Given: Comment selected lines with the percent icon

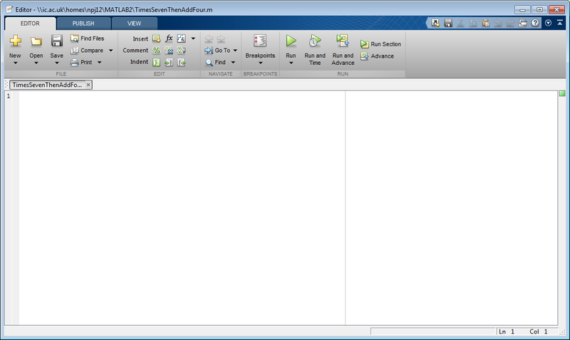Looking at the screenshot, I should 157,51.
